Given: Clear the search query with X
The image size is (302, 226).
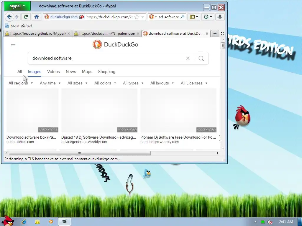Looking at the screenshot, I should click(x=188, y=58).
